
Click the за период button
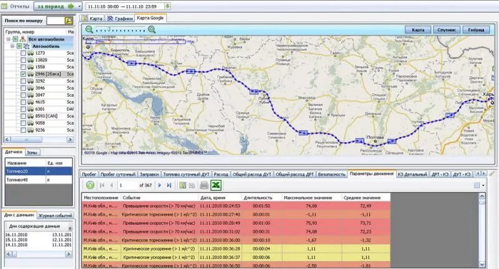(56, 6)
